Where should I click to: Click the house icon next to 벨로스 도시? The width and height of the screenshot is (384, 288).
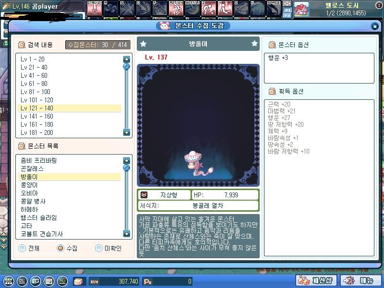tap(301, 9)
